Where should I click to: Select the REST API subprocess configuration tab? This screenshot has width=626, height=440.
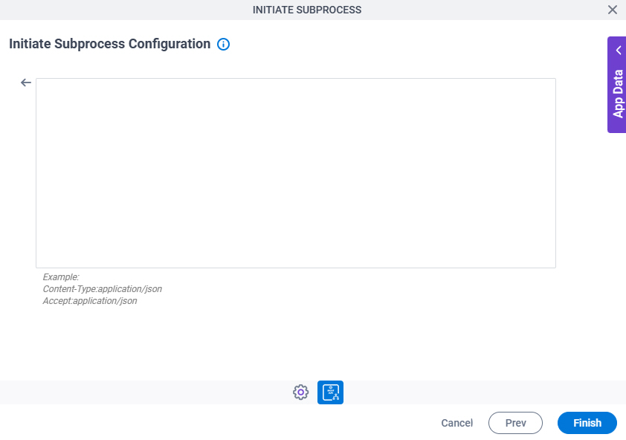coord(330,392)
